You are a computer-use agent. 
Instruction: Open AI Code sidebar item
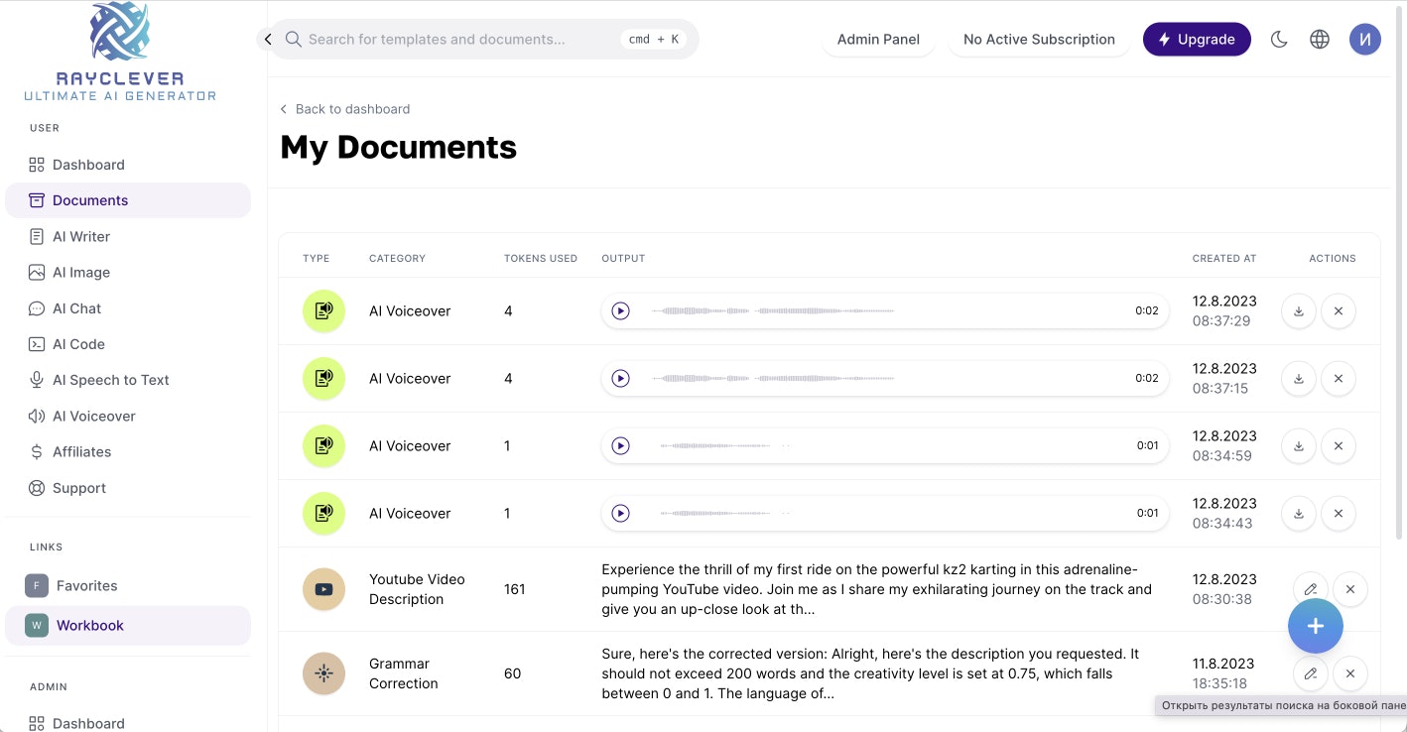pyautogui.click(x=78, y=344)
